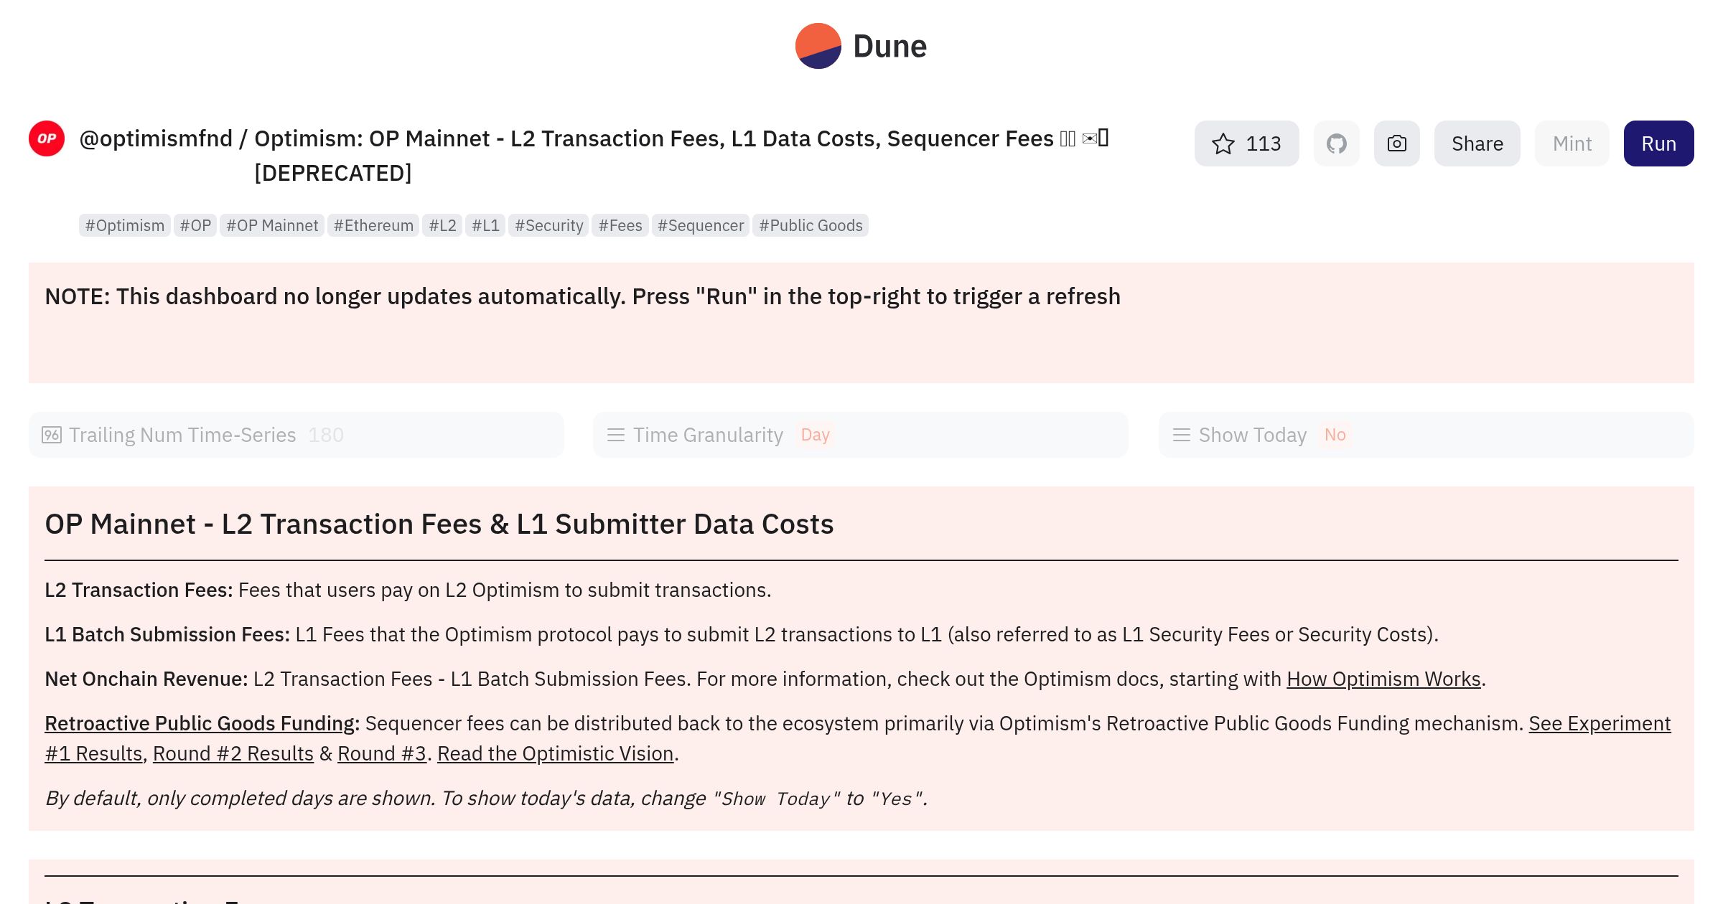Click the Mint button
The width and height of the screenshot is (1723, 904).
click(x=1572, y=143)
